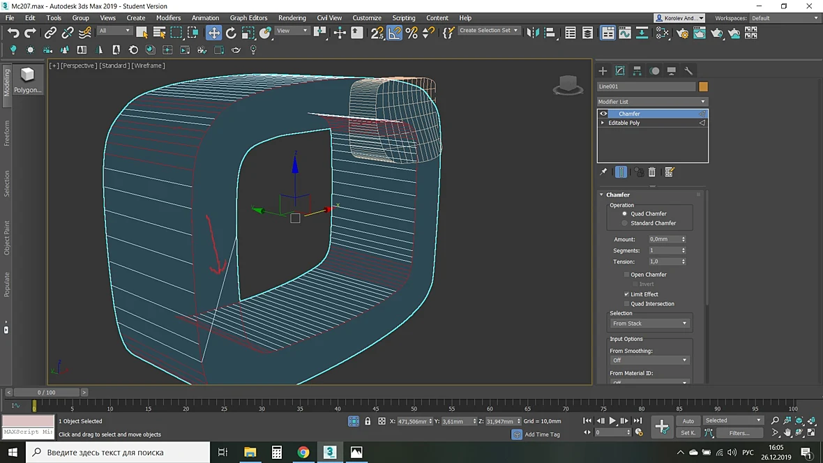
Task: Expand the From Stack selection dropdown
Action: tap(650, 324)
